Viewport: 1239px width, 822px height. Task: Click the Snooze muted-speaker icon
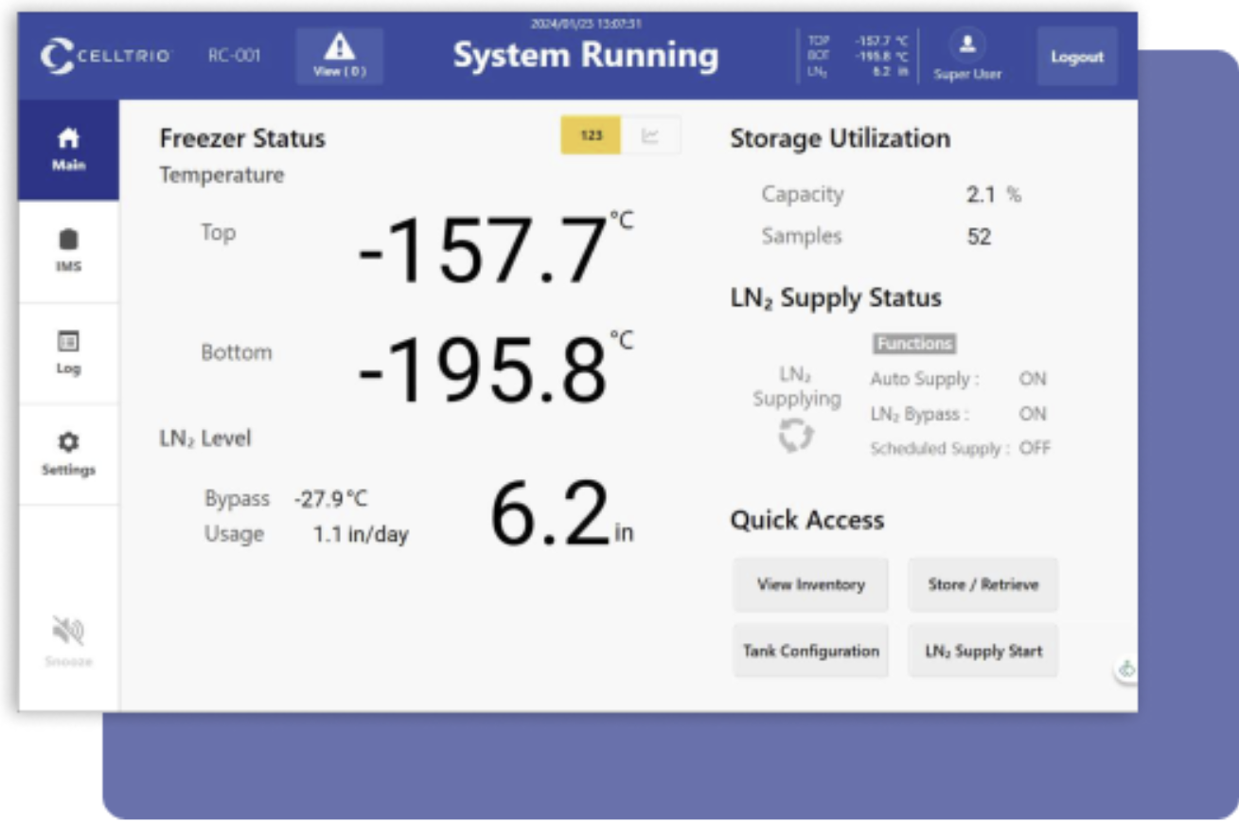68,630
